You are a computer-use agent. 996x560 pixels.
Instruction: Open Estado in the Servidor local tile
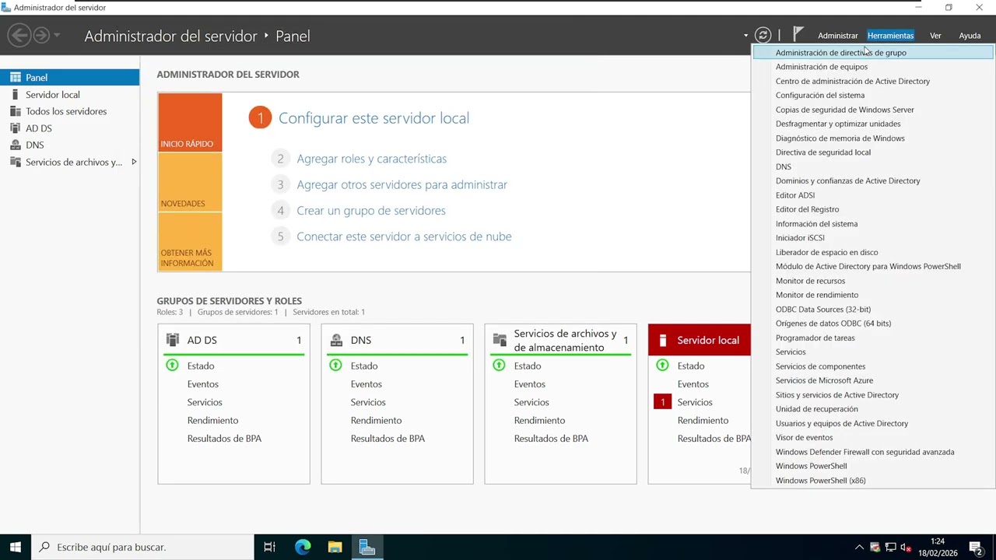(691, 366)
